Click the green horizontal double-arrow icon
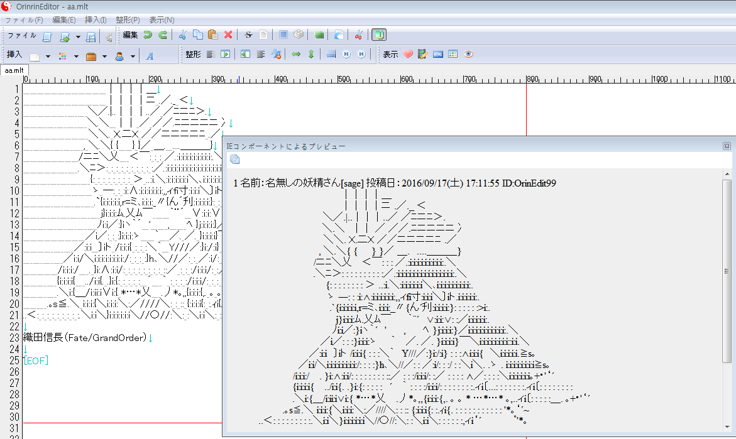The height and width of the screenshot is (439, 736). 296,55
